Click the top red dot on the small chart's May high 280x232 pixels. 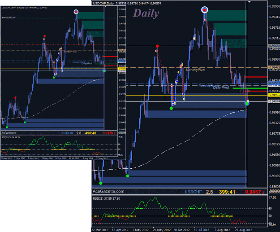tap(44, 36)
